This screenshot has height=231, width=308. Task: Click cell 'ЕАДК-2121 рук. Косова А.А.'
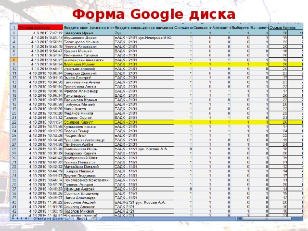144,202
